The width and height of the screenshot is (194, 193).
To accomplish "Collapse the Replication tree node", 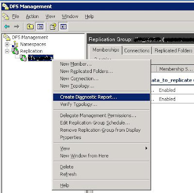I will pos(7,51).
